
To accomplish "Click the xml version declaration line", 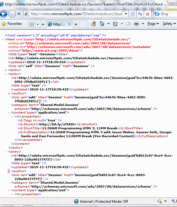I will click(56, 36).
